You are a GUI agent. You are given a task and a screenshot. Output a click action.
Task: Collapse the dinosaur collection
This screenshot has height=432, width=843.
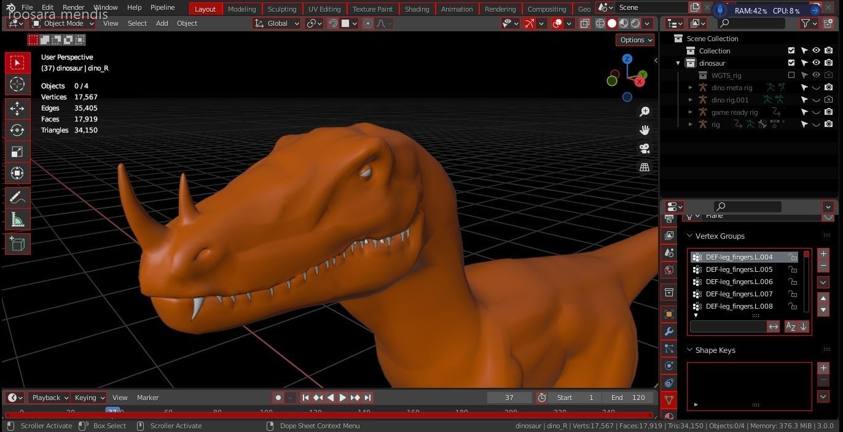coord(678,63)
